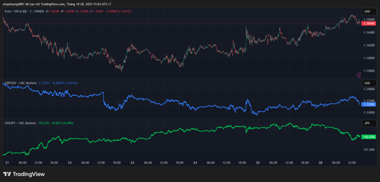
Task: Click the red 1.16541 current price label
Action: 368,23
